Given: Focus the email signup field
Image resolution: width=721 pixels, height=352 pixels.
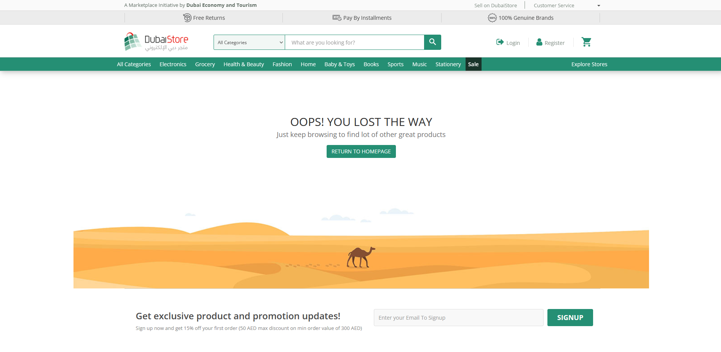Looking at the screenshot, I should (x=458, y=318).
